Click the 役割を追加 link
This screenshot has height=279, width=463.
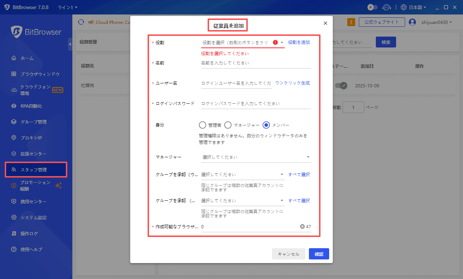point(298,42)
